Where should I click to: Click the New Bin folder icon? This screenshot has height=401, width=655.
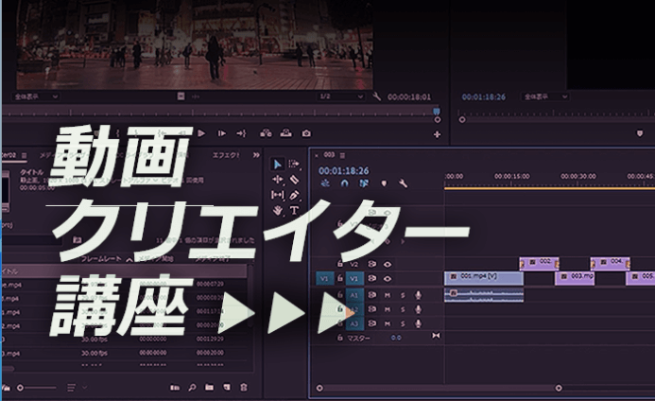pyautogui.click(x=209, y=388)
